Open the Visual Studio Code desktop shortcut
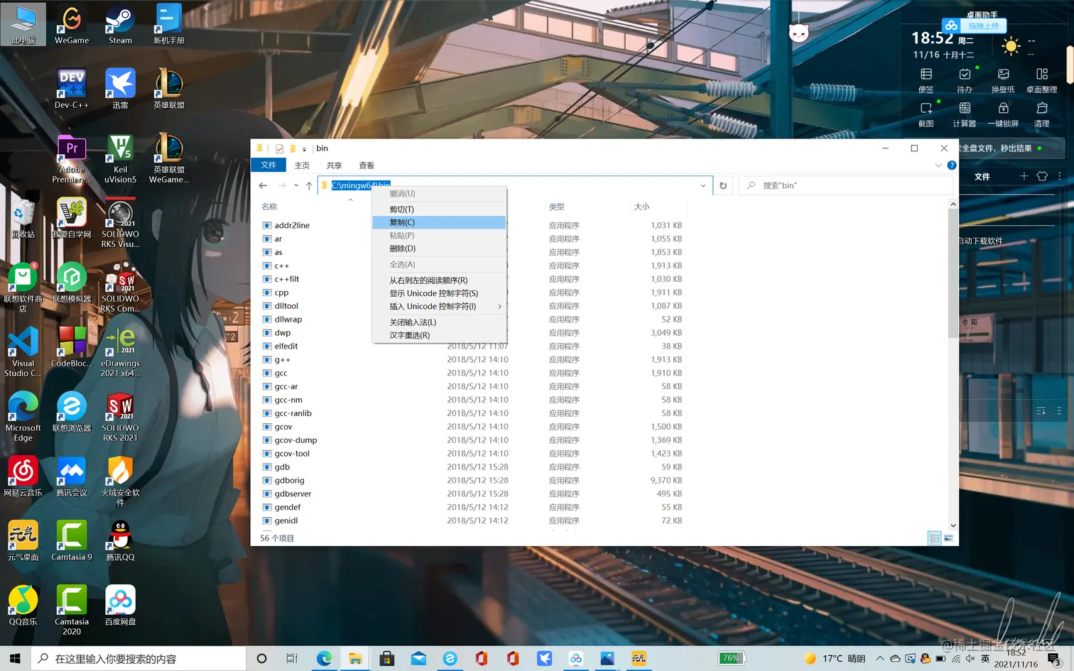This screenshot has height=671, width=1074. [x=23, y=351]
